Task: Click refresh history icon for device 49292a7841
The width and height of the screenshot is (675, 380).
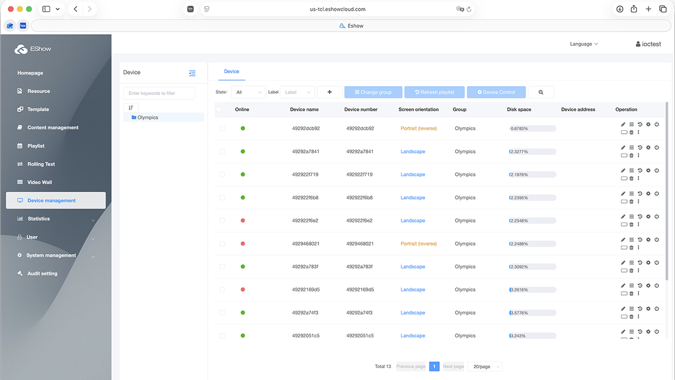Action: pos(640,147)
